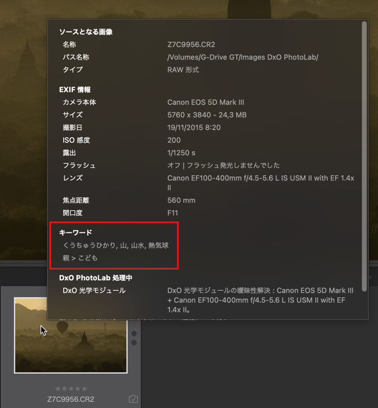Click the /Volumes/G-Drive GT path value
Screen dimensions: 378x408
[243, 57]
